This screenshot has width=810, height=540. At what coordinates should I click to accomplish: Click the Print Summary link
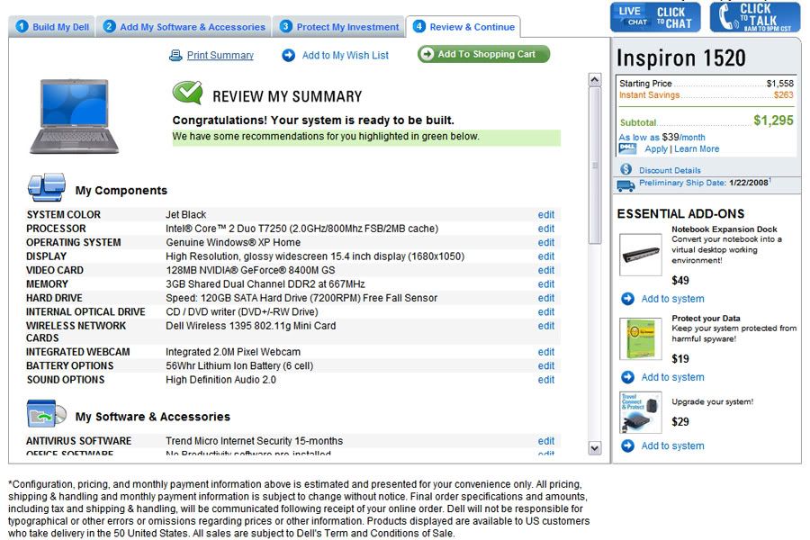[220, 55]
